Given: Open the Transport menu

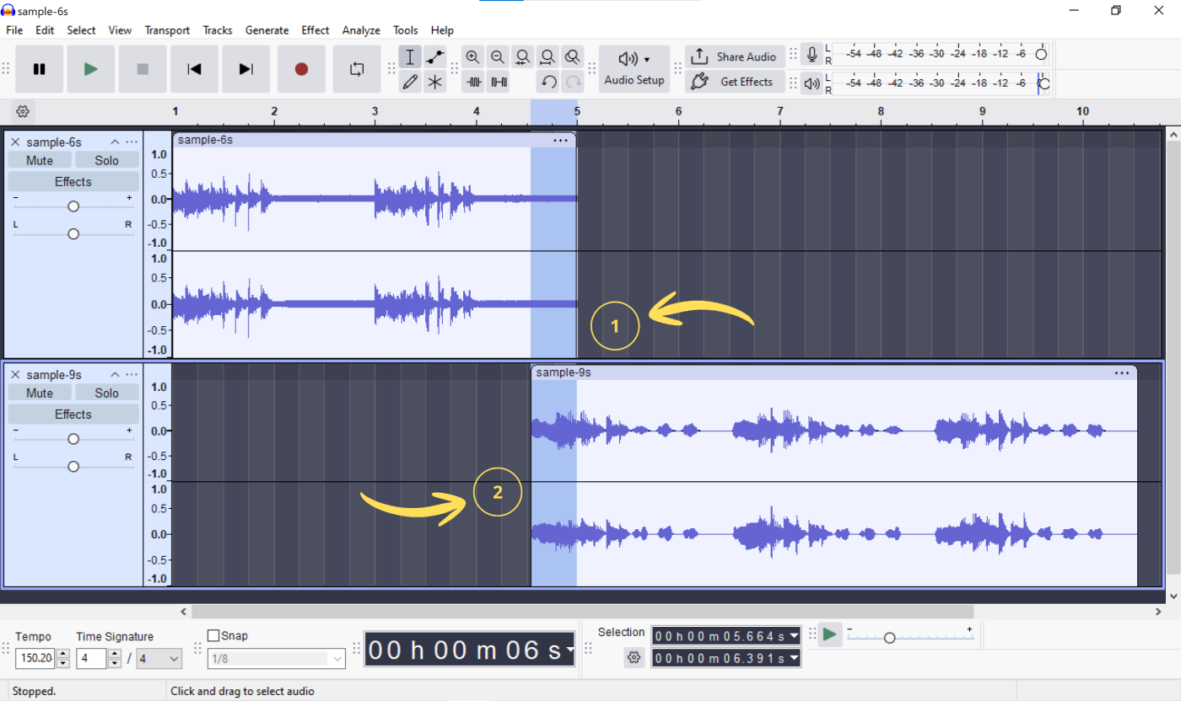Looking at the screenshot, I should [x=166, y=29].
